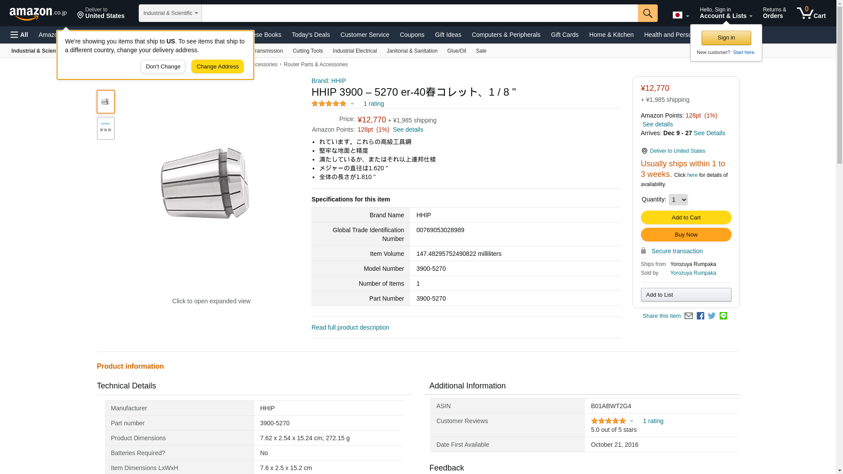Viewport: 843px width, 474px height.
Task: Open Gift Cards in the navigation bar
Action: 565,35
